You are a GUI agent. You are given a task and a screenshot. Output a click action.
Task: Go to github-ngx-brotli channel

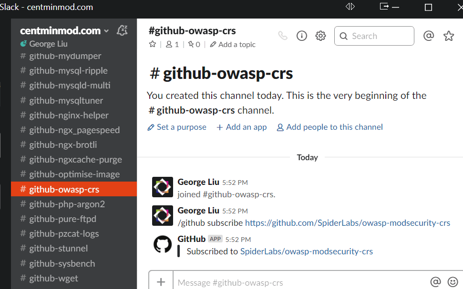[x=74, y=144]
